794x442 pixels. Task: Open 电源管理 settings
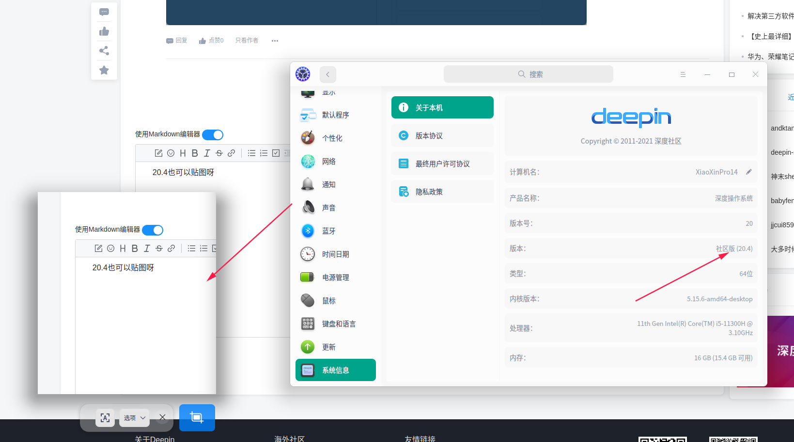pyautogui.click(x=336, y=278)
